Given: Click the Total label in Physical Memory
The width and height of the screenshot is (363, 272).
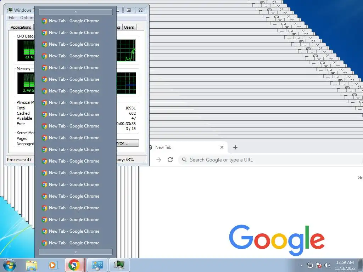Looking at the screenshot, I should click(x=21, y=108).
